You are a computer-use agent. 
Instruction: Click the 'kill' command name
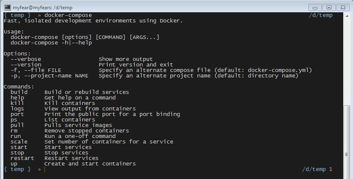(17, 103)
